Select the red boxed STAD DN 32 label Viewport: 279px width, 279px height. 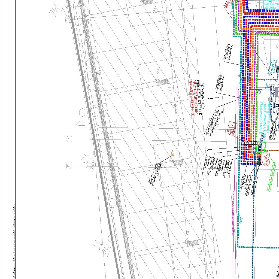pos(232,128)
